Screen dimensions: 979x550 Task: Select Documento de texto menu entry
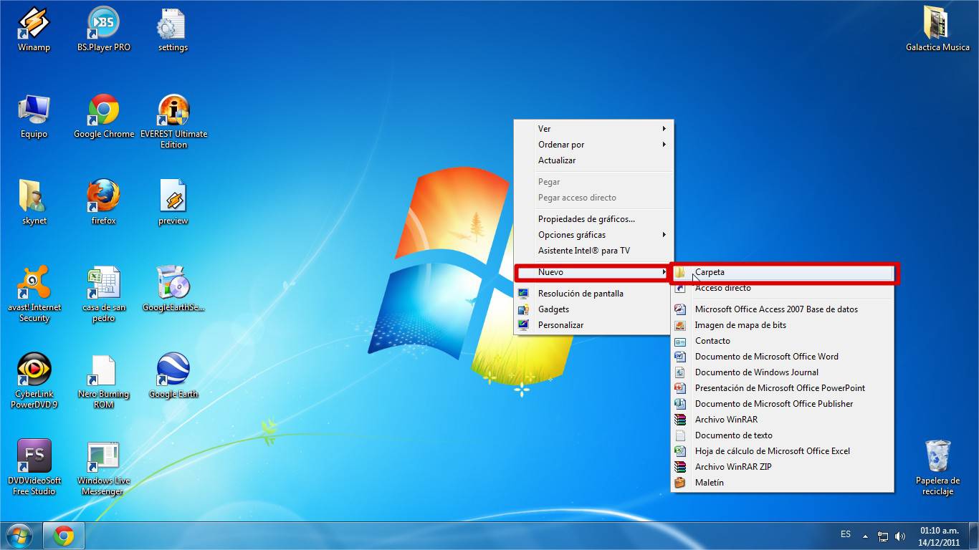click(733, 435)
